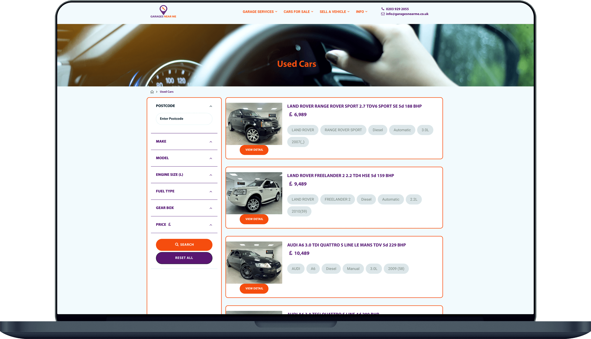Click the phone icon in header

383,9
